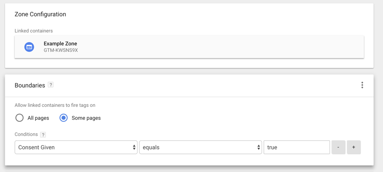Click the All pages label text

[38, 118]
